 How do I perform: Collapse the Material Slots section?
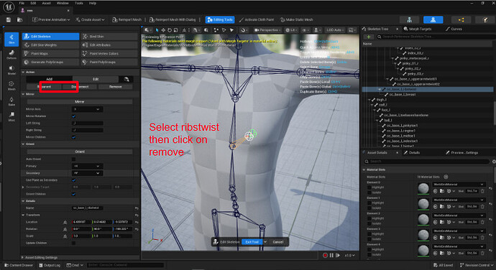coord(364,169)
